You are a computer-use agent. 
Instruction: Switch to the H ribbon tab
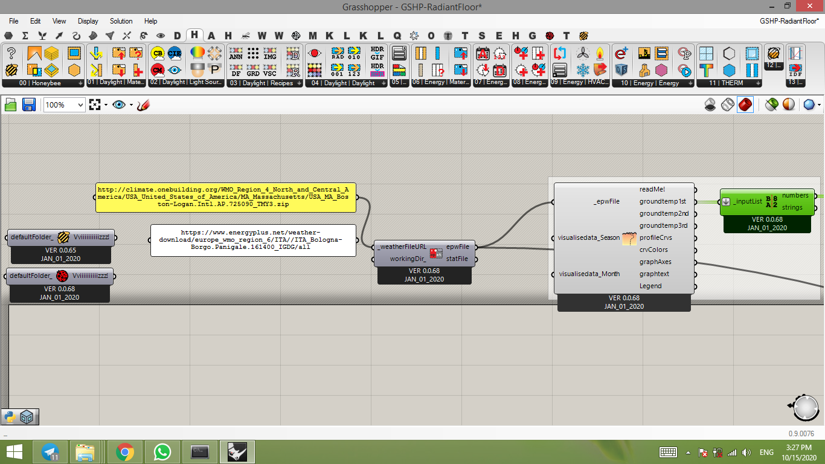click(x=194, y=35)
